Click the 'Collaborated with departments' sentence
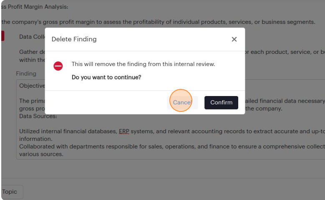Viewport: 325px width, 200px height. coord(125,147)
